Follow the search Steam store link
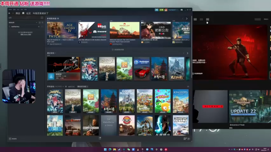This screenshot has height=152, width=271. [x=26, y=34]
